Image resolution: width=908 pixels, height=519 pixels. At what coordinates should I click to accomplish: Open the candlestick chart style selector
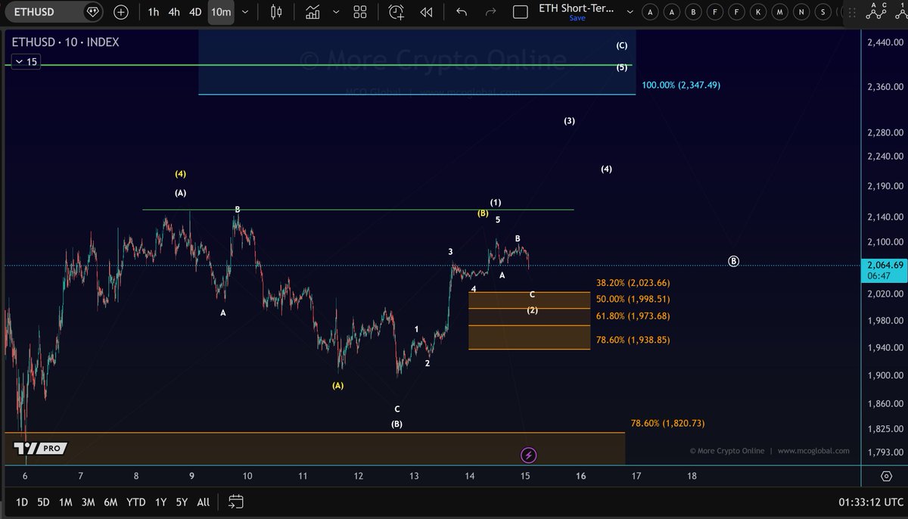click(275, 12)
